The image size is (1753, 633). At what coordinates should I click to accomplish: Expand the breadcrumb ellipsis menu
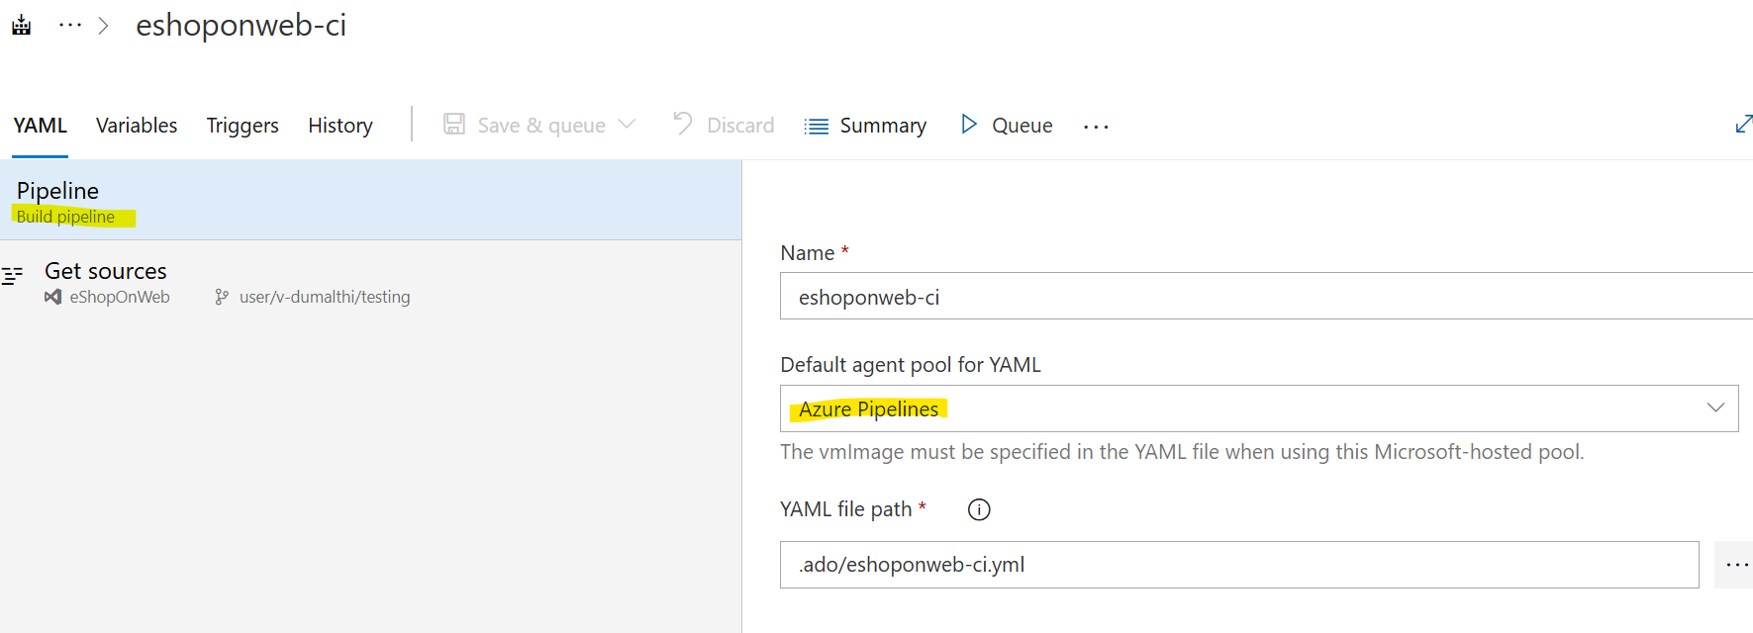70,26
